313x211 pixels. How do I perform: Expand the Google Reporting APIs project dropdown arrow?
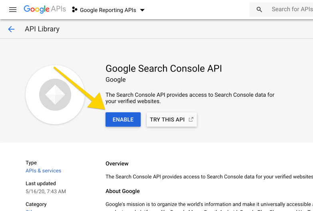coord(142,10)
